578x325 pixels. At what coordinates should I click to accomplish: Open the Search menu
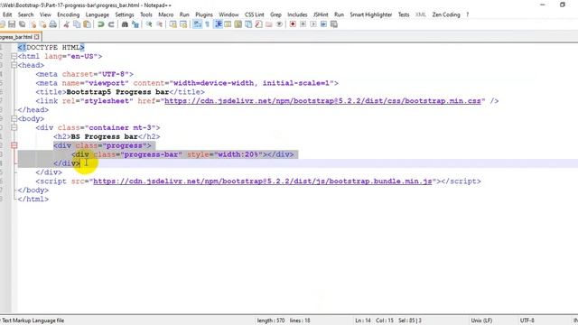tap(26, 14)
